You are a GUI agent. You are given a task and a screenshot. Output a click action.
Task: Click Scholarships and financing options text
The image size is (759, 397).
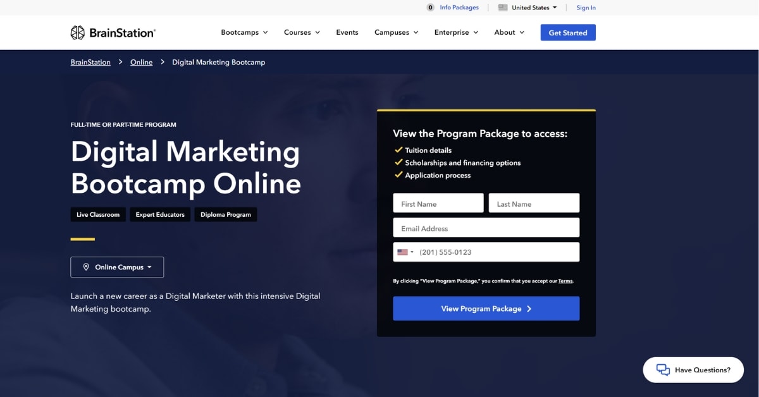coord(463,162)
